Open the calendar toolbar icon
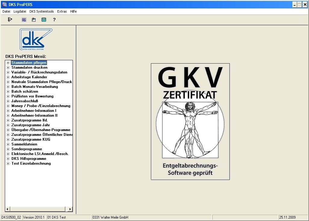 (34, 19)
